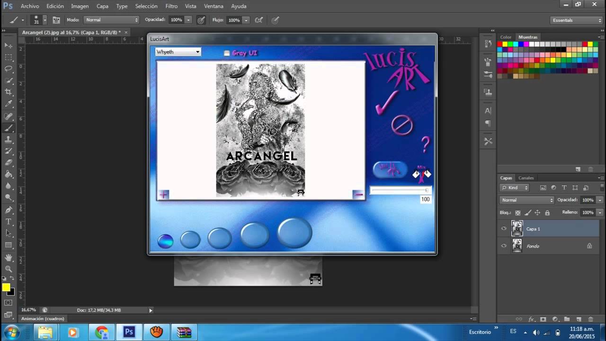This screenshot has height=341, width=606.
Task: Open the layer blend mode Normal dropdown
Action: tap(527, 200)
